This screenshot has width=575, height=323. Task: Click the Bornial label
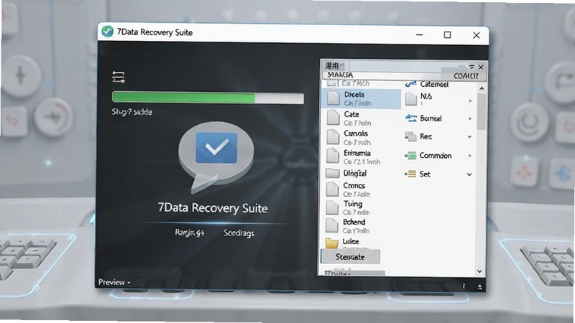[x=431, y=118]
